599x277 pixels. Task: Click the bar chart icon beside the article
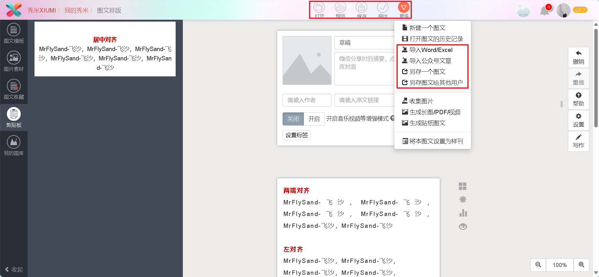tap(463, 213)
